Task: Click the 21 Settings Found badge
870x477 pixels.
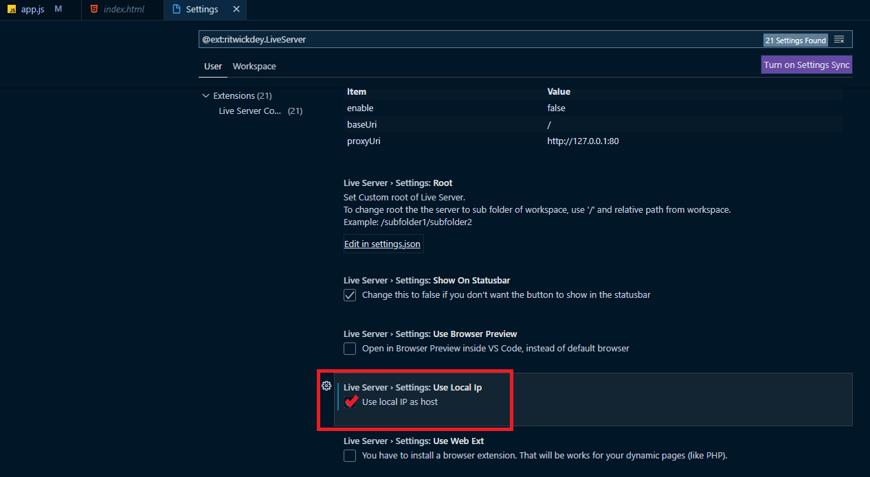Action: (x=796, y=40)
